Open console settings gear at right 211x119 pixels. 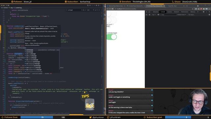pyautogui.click(x=209, y=15)
